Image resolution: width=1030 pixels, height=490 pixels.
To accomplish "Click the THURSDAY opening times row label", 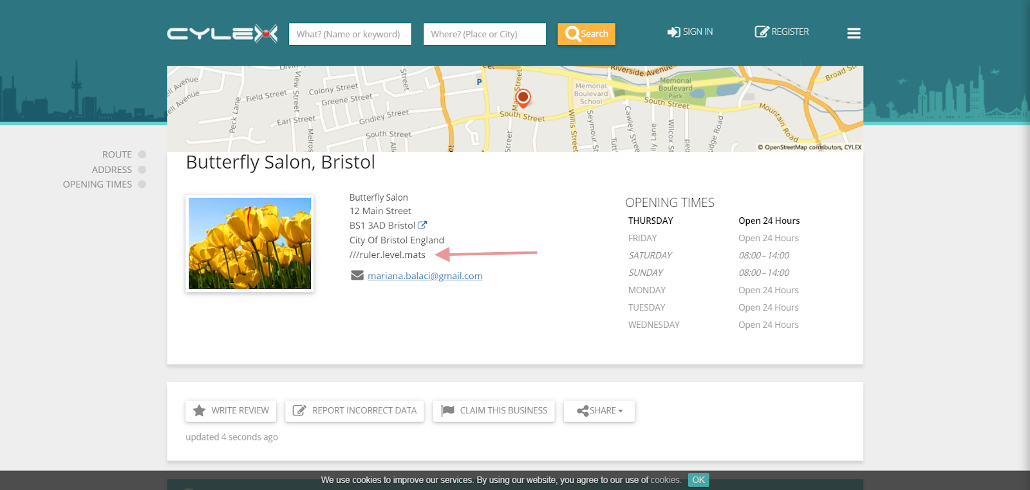I will click(x=651, y=221).
